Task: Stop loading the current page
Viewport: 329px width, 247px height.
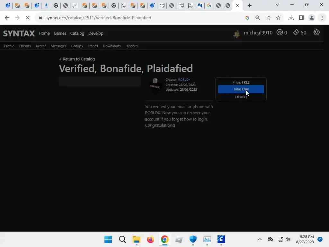Action: pos(28,18)
